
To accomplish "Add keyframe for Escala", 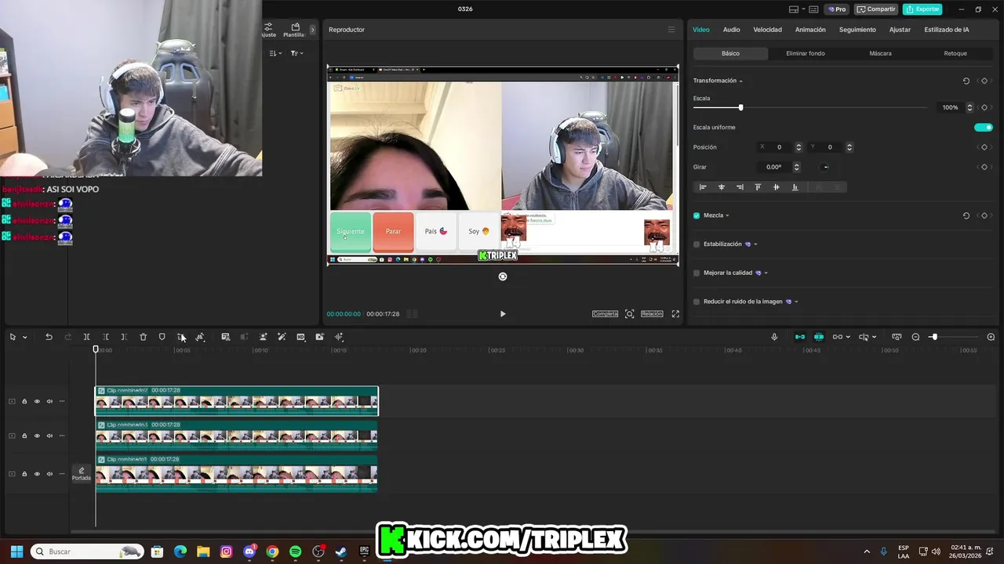I will [984, 107].
